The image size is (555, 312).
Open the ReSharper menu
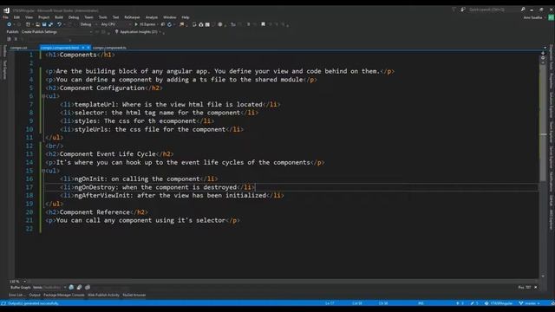coord(132,17)
